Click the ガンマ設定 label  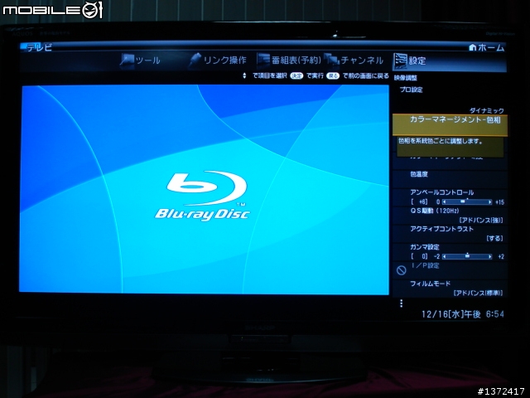[425, 247]
